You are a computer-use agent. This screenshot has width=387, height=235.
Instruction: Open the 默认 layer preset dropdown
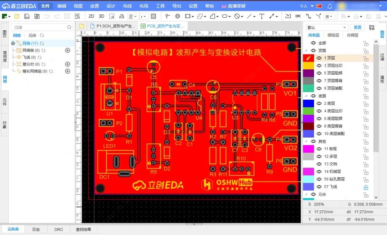[327, 27]
